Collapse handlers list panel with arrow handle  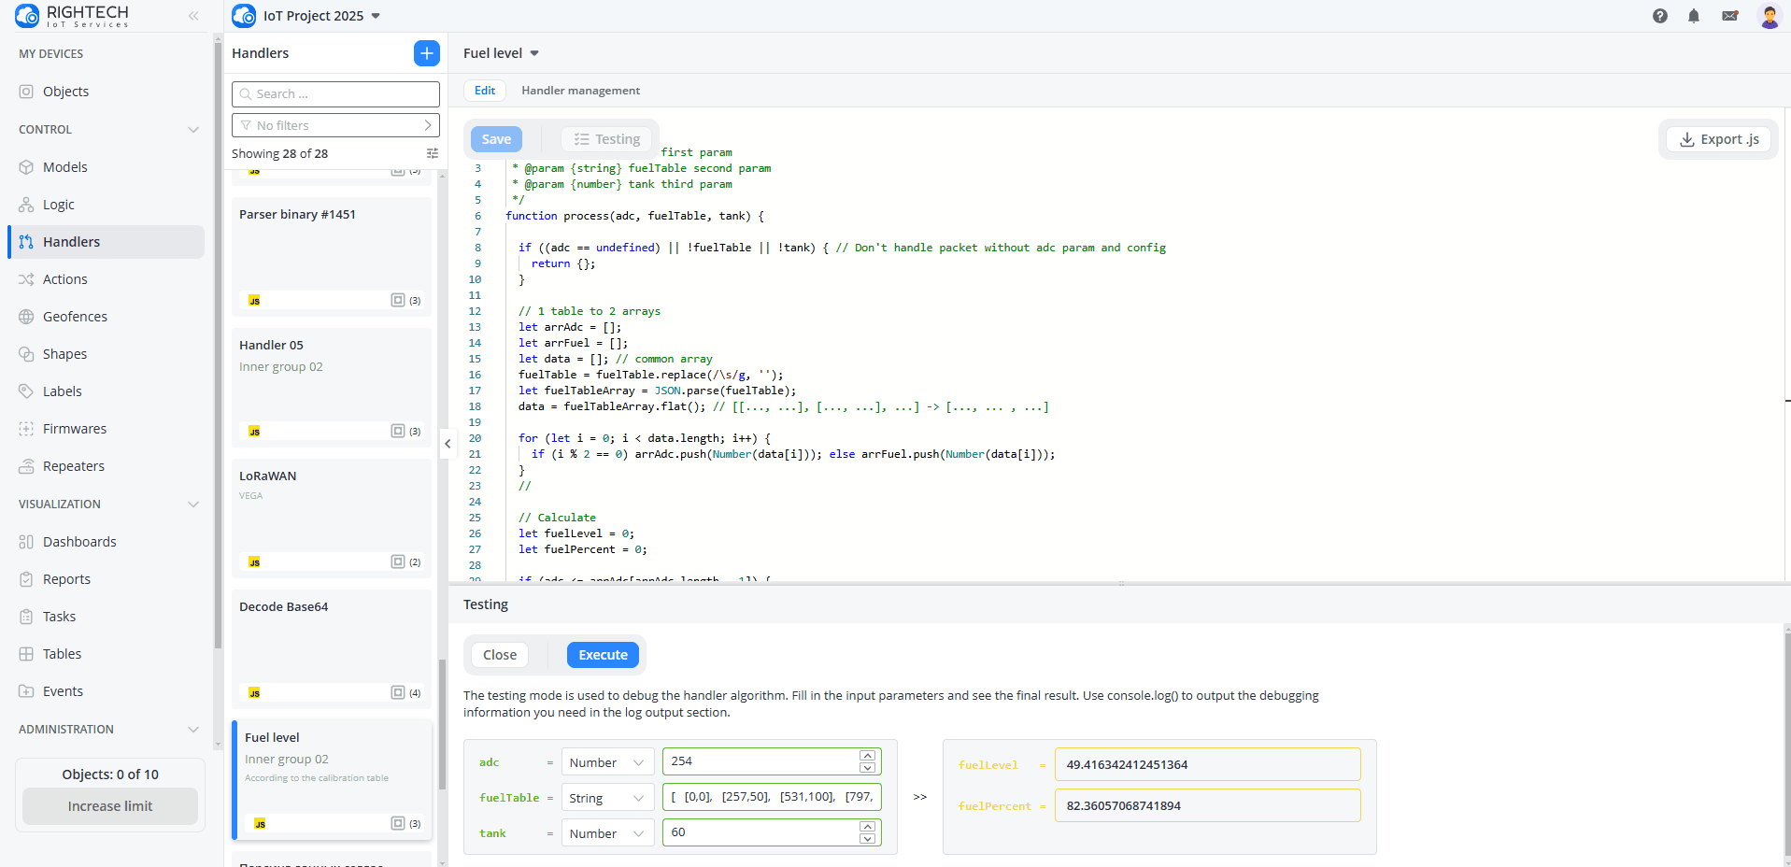[x=448, y=444]
